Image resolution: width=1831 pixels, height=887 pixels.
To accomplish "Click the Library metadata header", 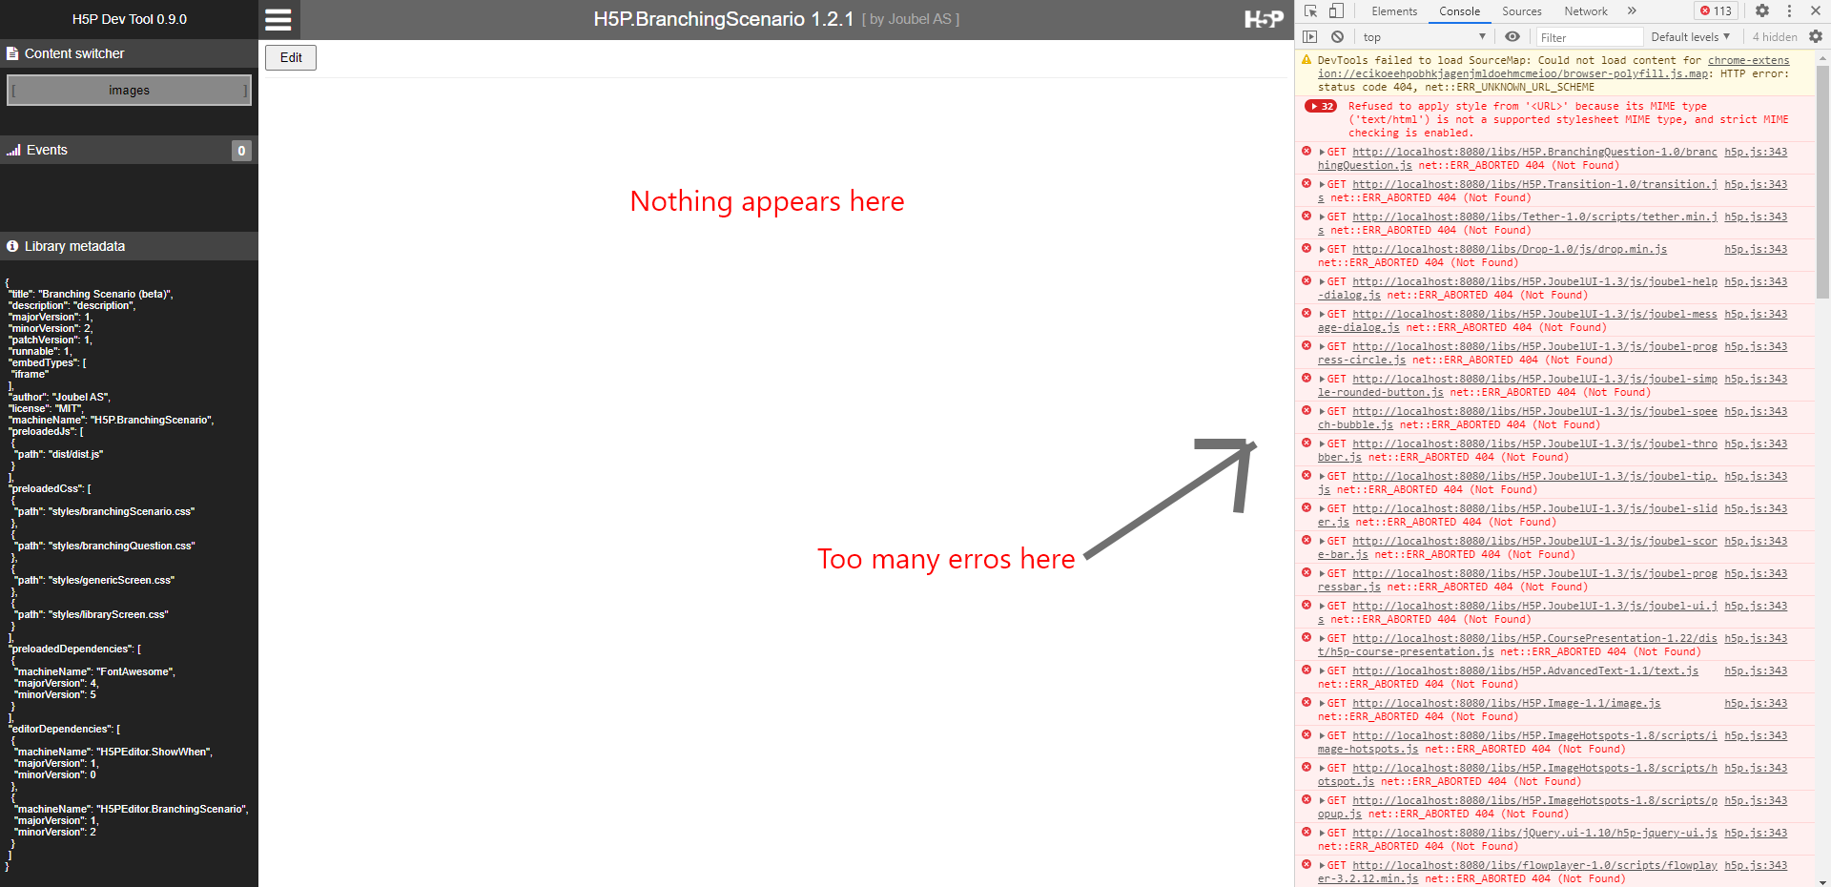I will (129, 246).
